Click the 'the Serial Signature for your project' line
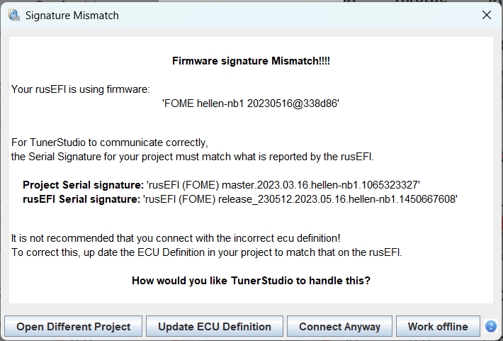The height and width of the screenshot is (341, 503). (191, 156)
